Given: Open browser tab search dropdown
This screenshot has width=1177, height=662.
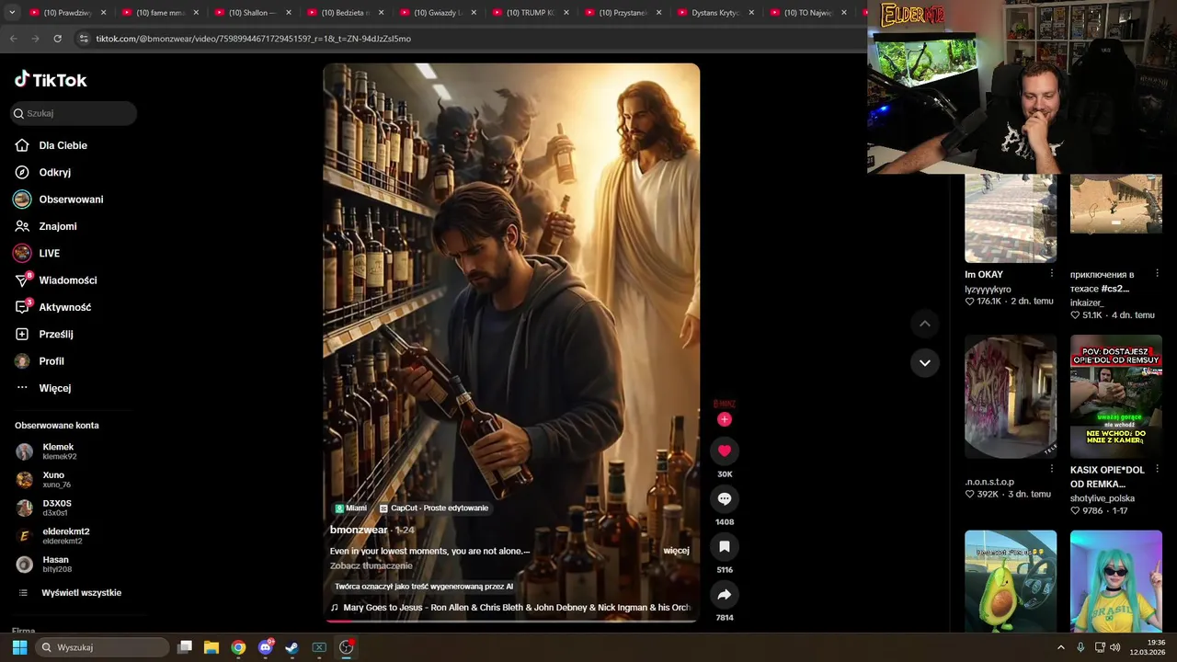Looking at the screenshot, I should (x=12, y=13).
